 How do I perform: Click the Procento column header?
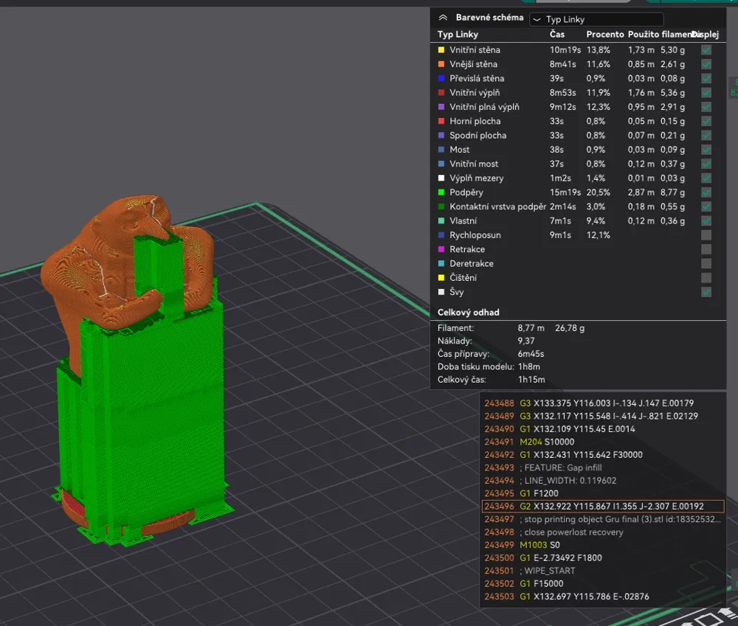(x=605, y=35)
